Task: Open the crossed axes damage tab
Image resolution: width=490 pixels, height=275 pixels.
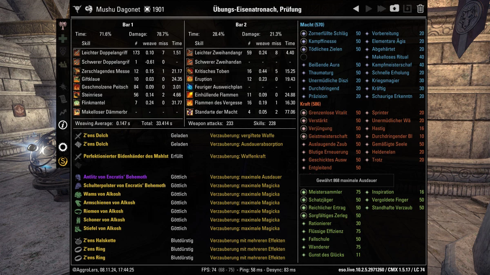Action: point(62,25)
